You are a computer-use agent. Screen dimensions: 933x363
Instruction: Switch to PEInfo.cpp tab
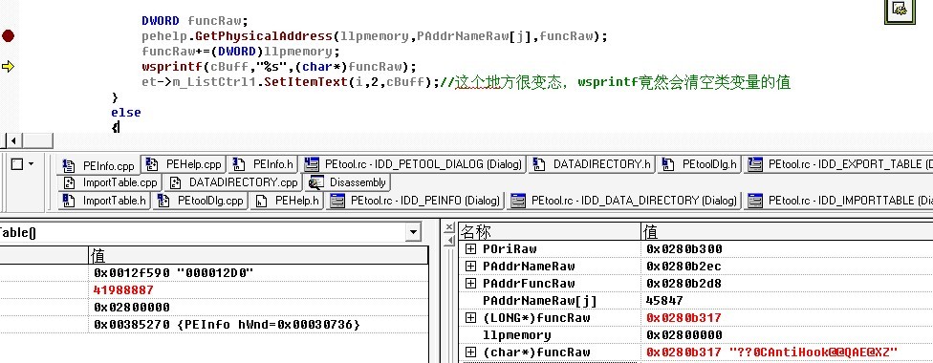pos(99,165)
